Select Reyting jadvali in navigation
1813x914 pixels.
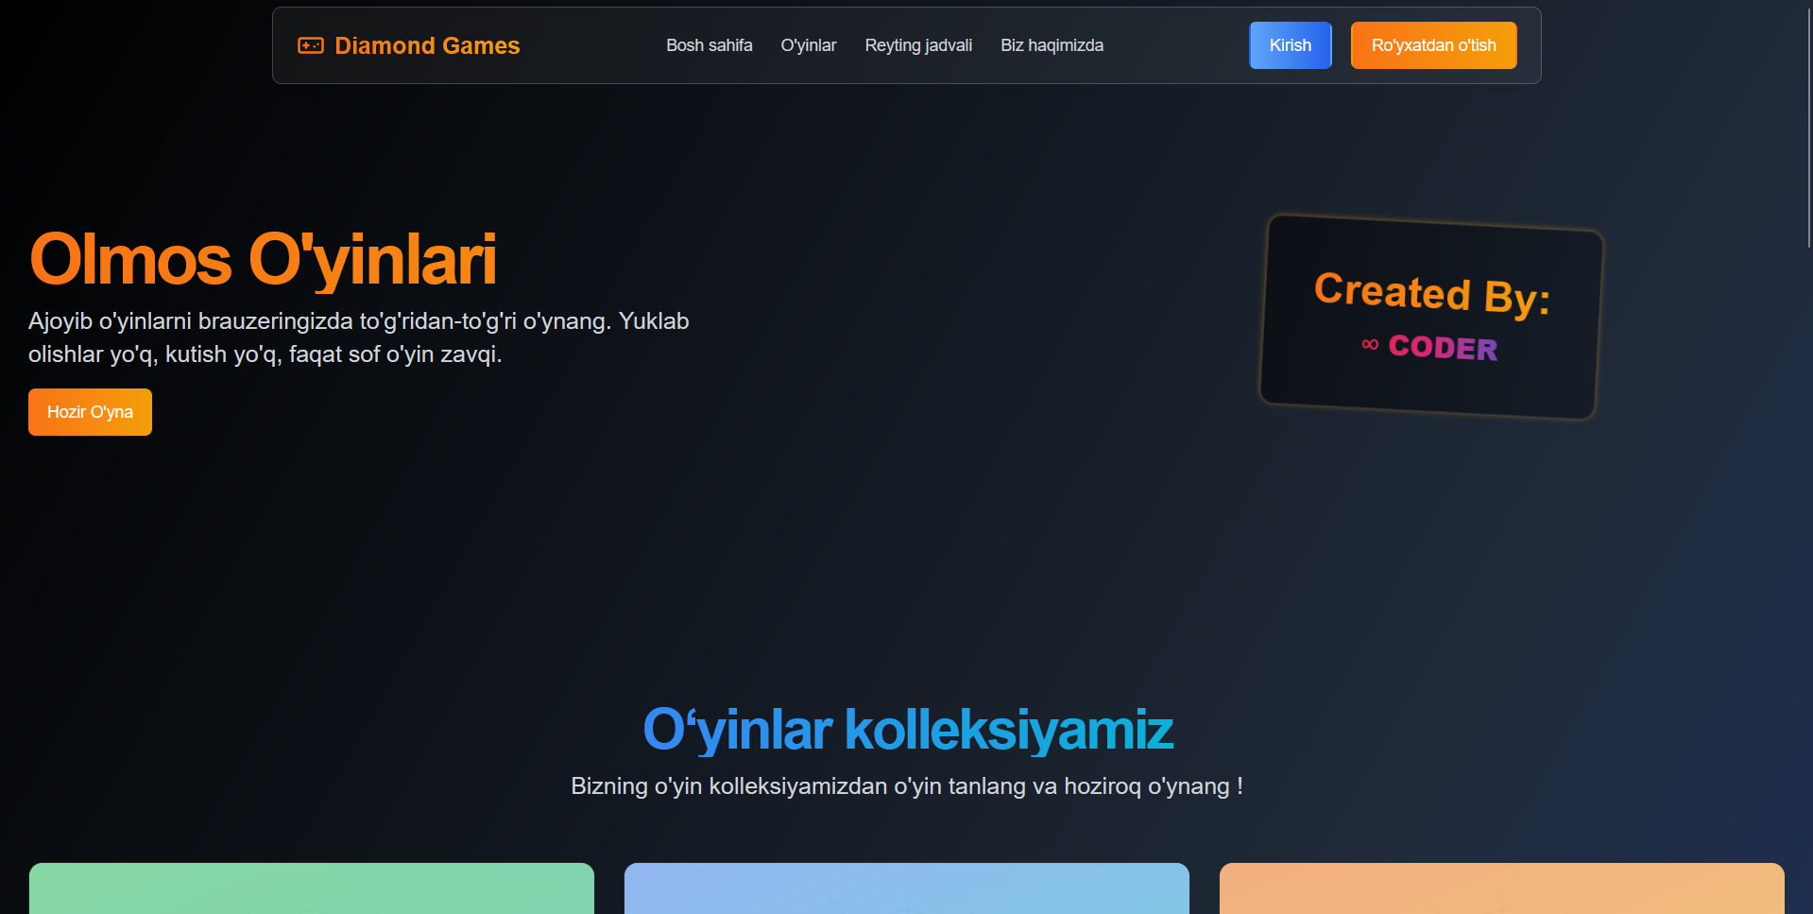tap(917, 45)
